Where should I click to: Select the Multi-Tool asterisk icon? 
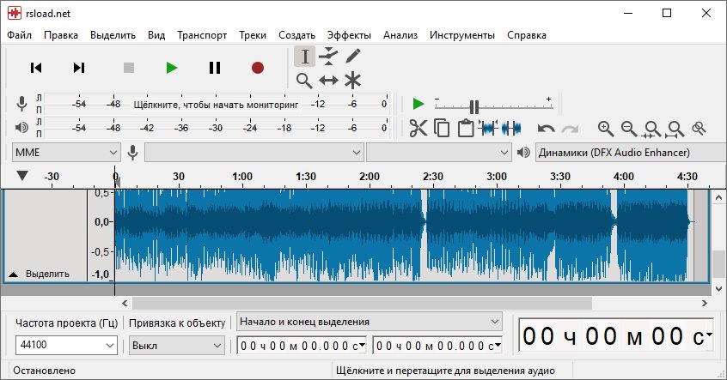(x=352, y=81)
